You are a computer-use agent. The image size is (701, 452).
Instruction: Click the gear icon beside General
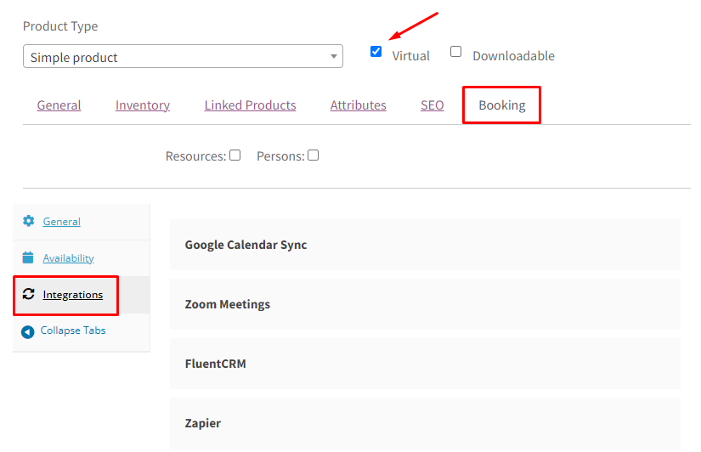click(29, 221)
